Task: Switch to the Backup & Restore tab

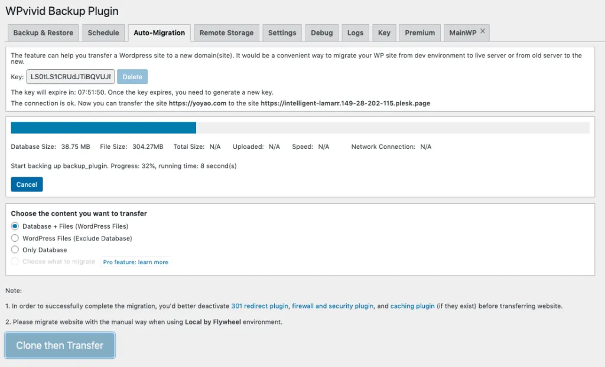Action: tap(43, 33)
